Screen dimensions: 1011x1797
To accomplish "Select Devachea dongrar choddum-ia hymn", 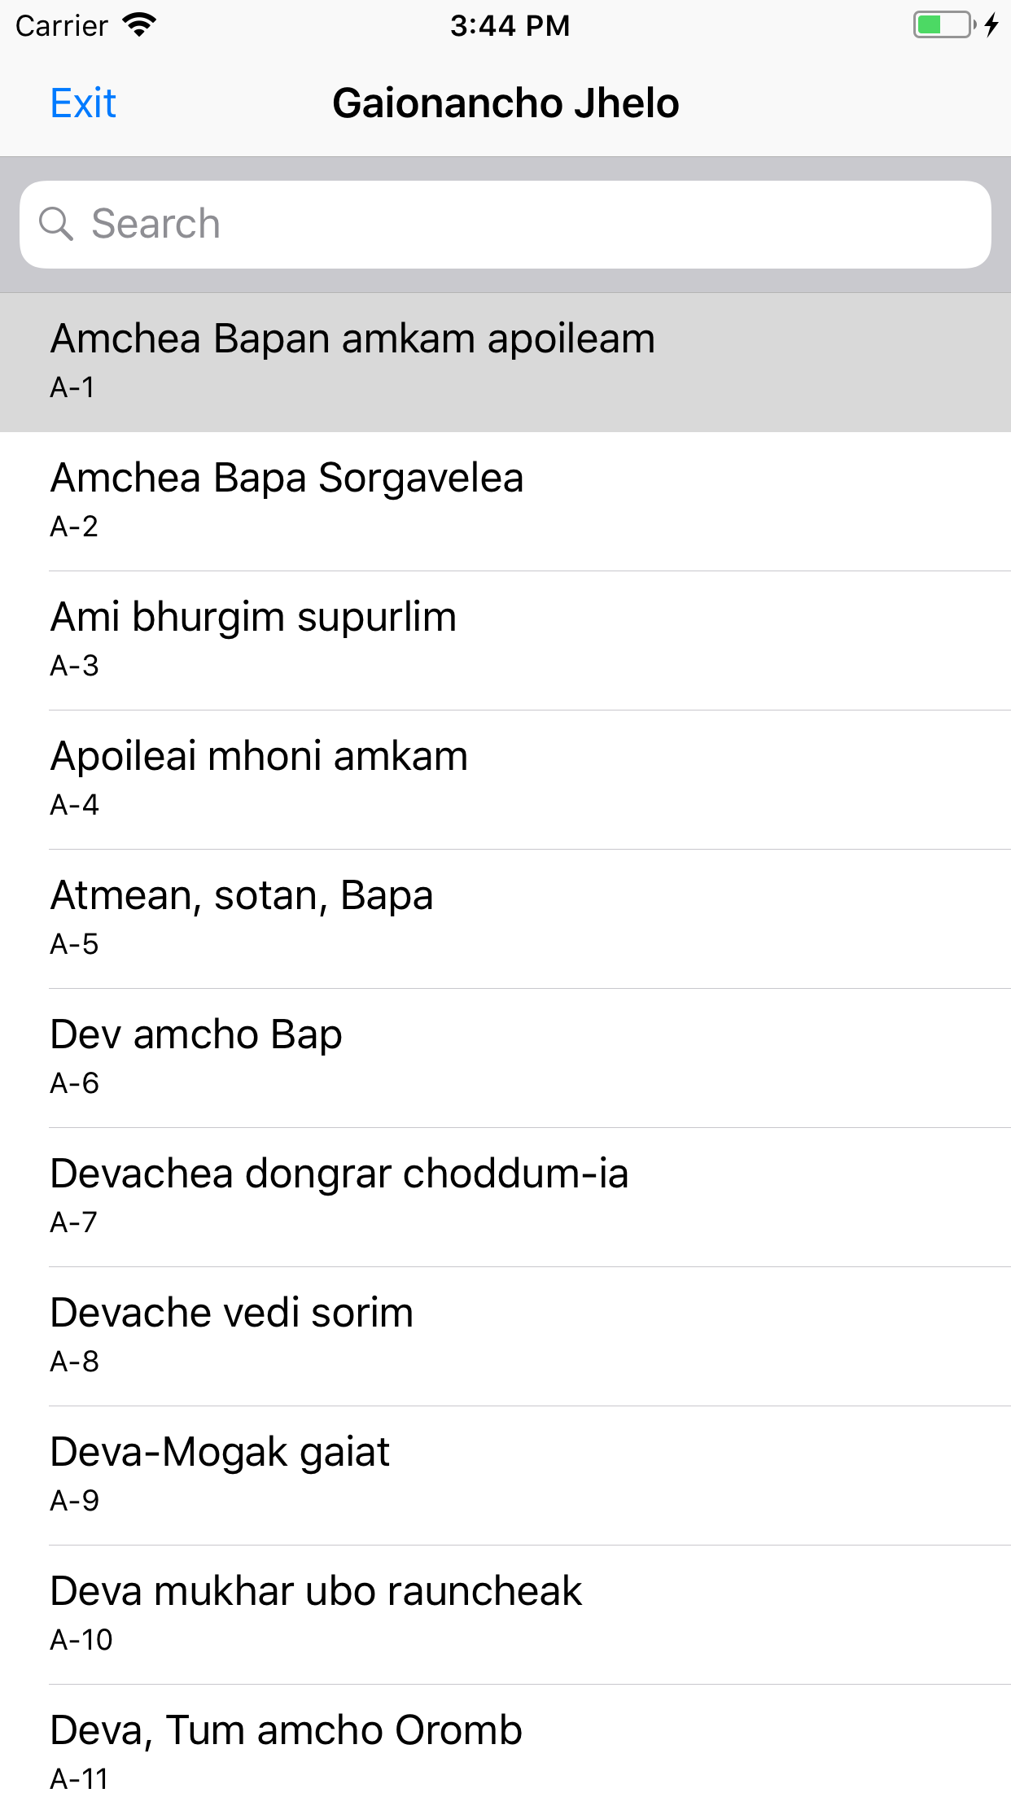I will (505, 1197).
